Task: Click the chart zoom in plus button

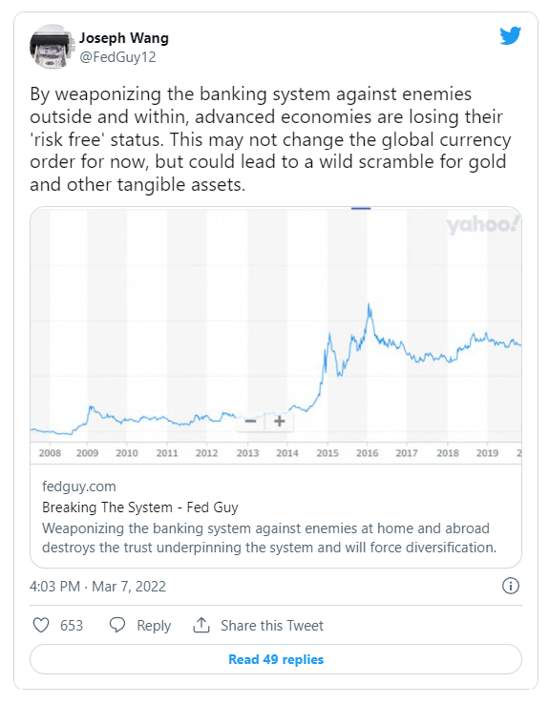Action: pos(280,421)
